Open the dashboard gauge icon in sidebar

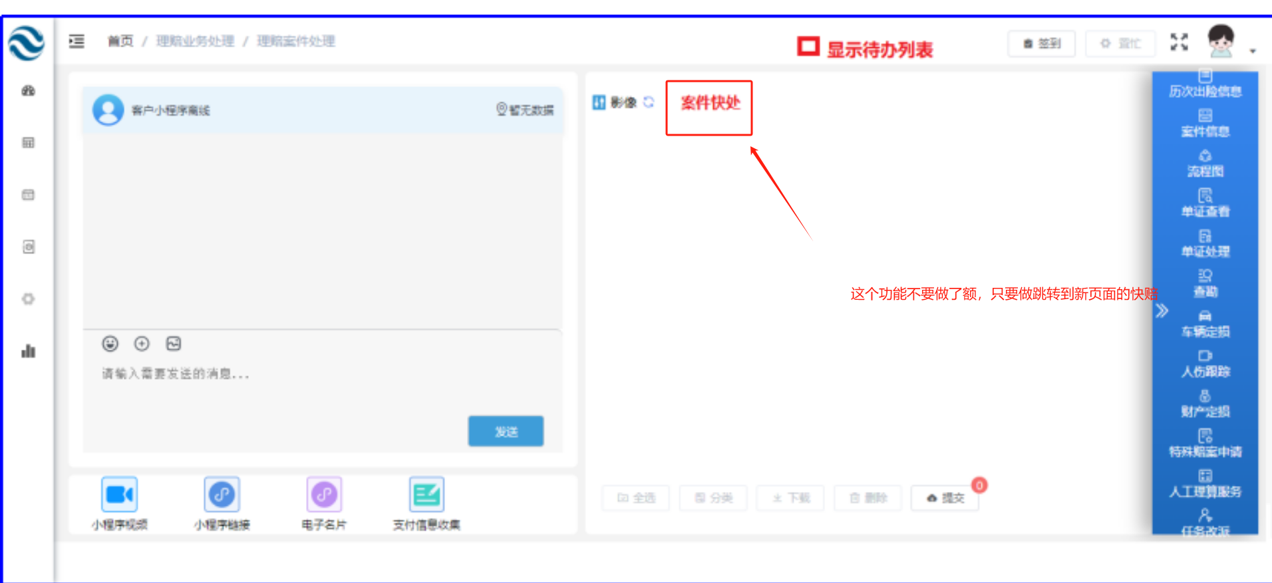tap(28, 90)
